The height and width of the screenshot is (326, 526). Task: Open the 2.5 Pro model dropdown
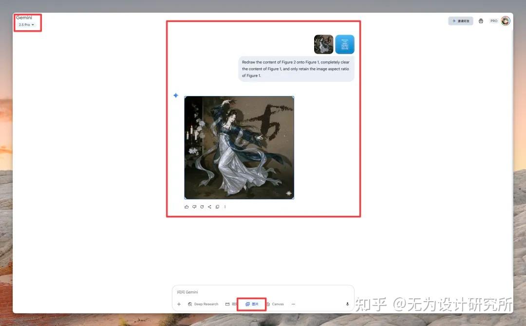(x=26, y=25)
